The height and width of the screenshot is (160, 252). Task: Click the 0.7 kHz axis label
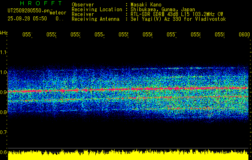[3, 132]
